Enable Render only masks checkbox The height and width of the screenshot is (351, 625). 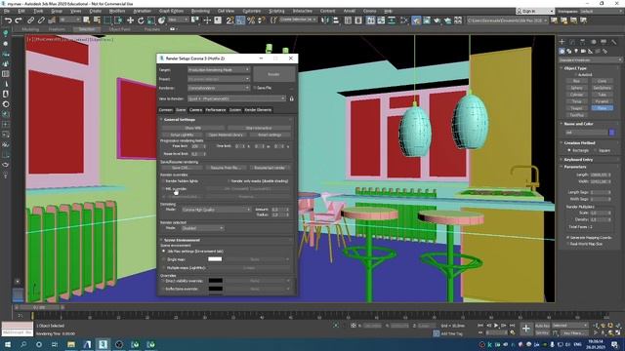229,181
